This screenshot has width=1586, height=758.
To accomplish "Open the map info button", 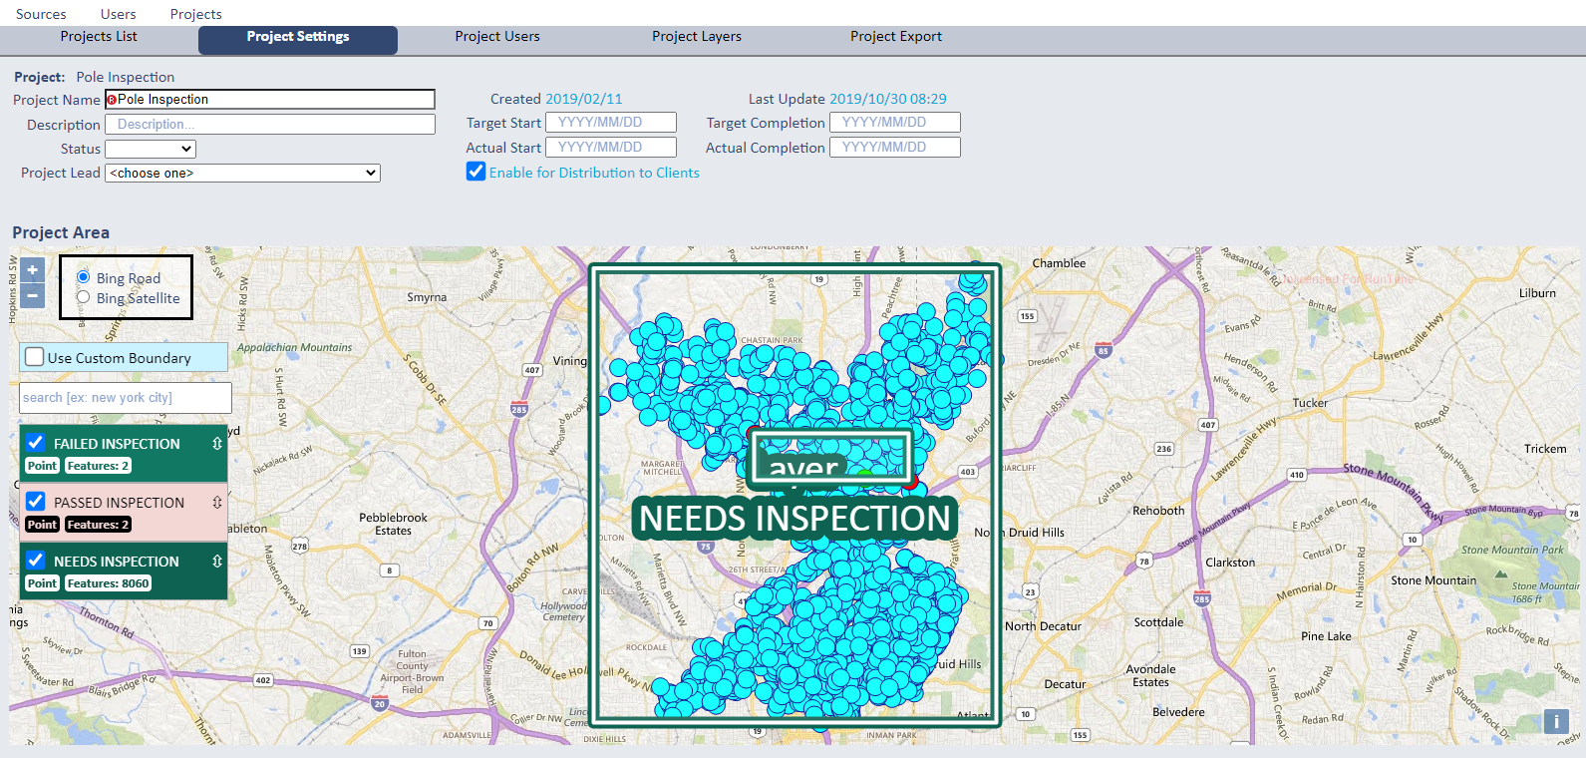I will [x=1556, y=722].
